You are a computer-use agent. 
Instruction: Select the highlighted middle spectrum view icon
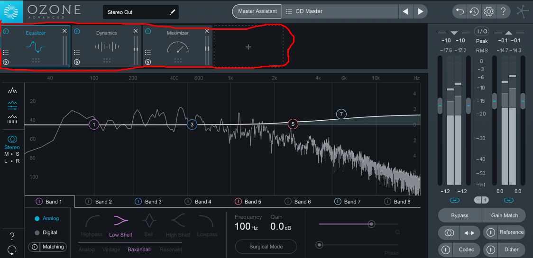coord(13,105)
